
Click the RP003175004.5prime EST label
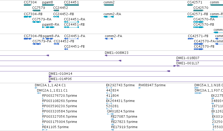tap(59, 122)
